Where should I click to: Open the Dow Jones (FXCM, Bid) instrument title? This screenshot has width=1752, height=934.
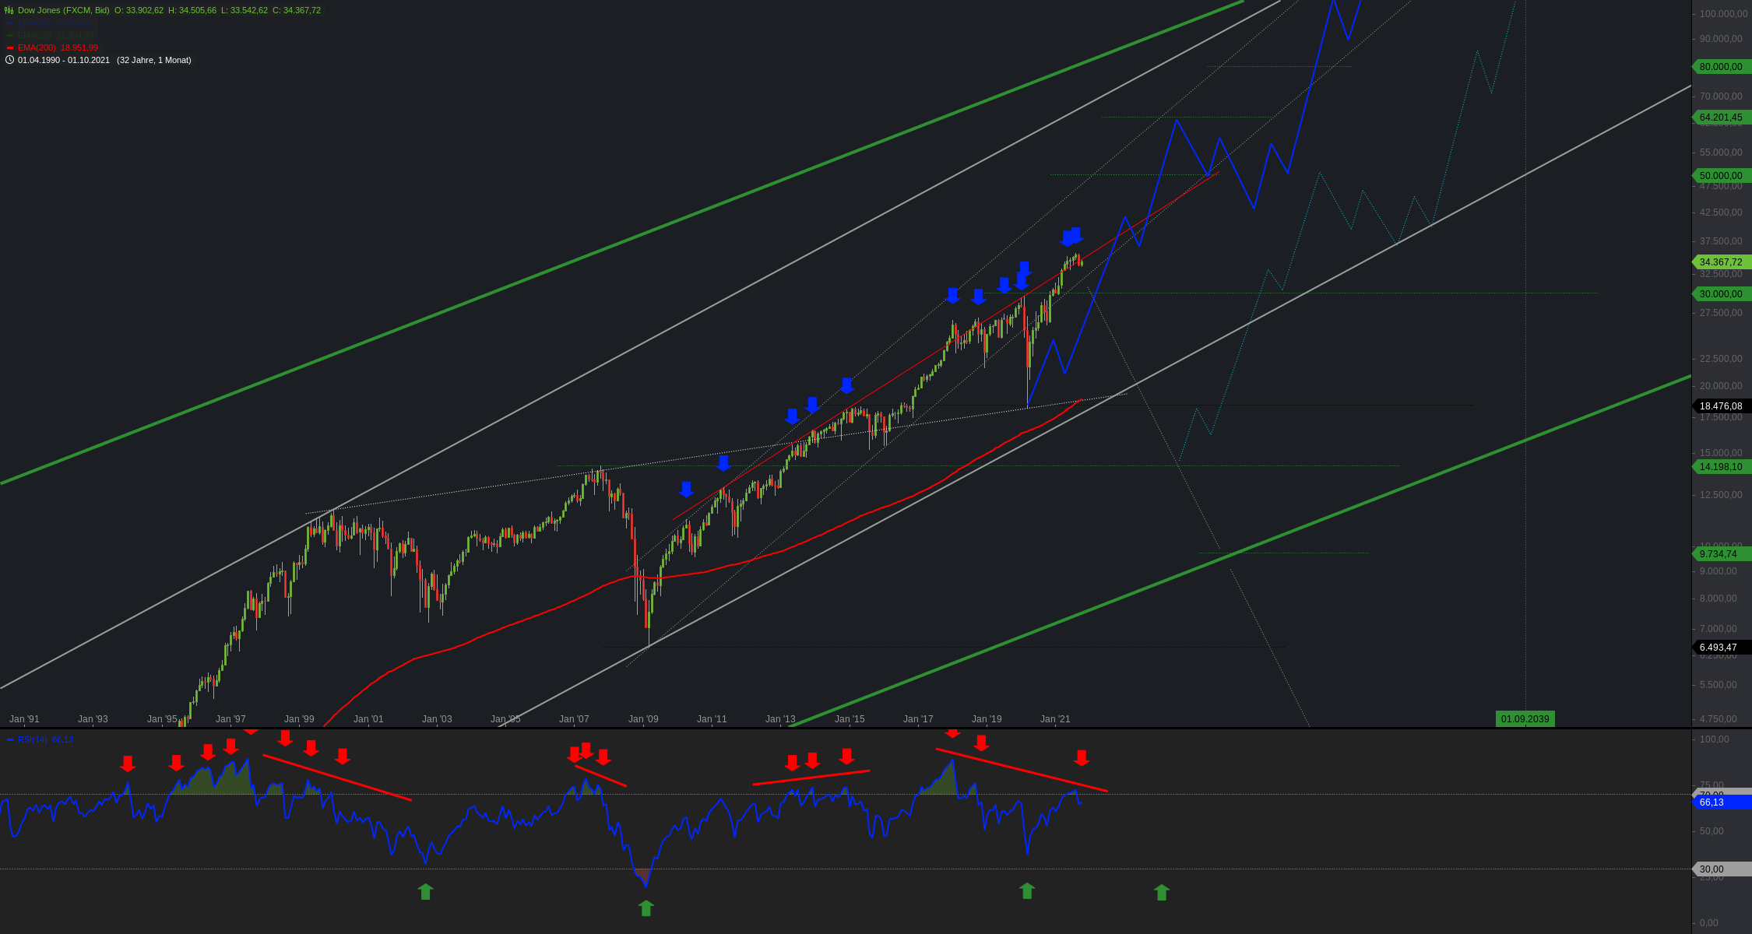[x=63, y=10]
